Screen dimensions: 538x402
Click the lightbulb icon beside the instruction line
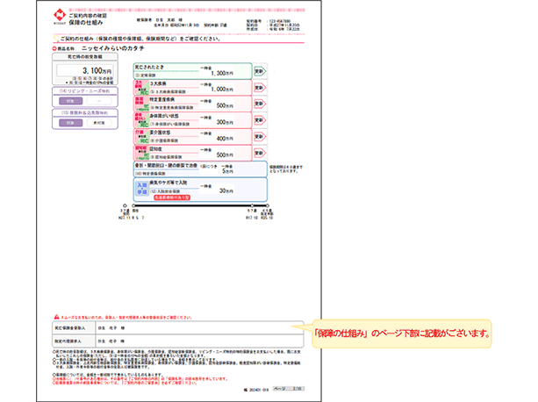55,39
